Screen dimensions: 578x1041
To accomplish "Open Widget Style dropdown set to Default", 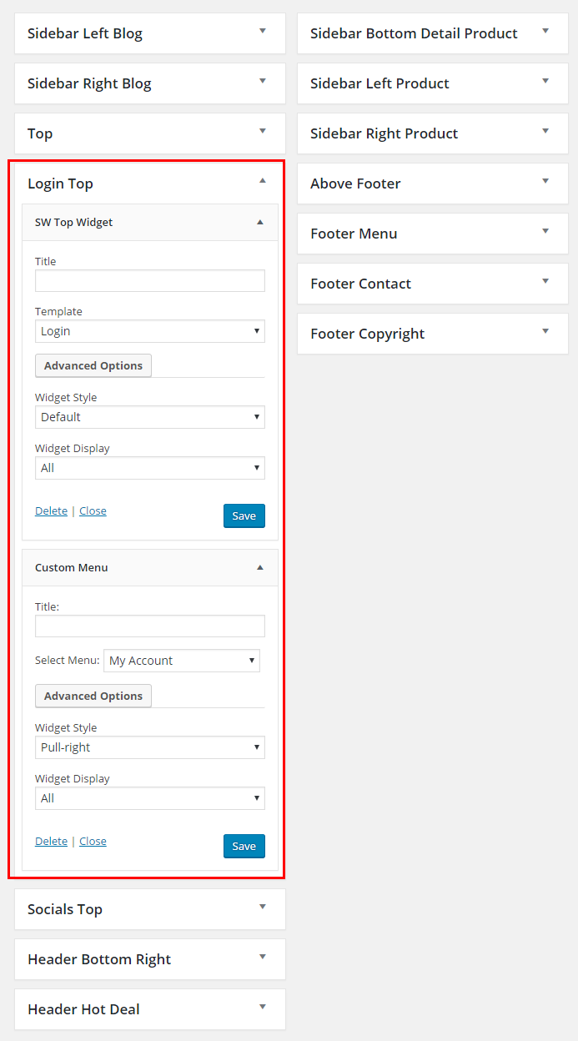I will (x=150, y=417).
